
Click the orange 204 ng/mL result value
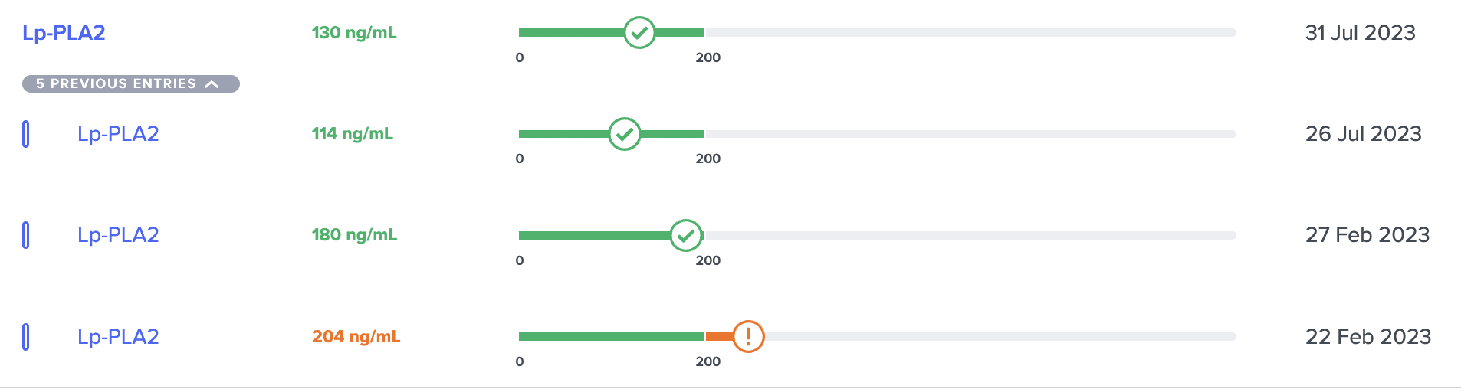(x=356, y=337)
